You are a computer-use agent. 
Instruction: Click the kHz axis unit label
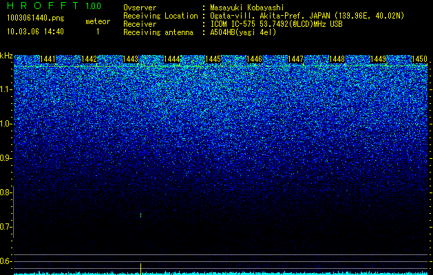click(6, 56)
